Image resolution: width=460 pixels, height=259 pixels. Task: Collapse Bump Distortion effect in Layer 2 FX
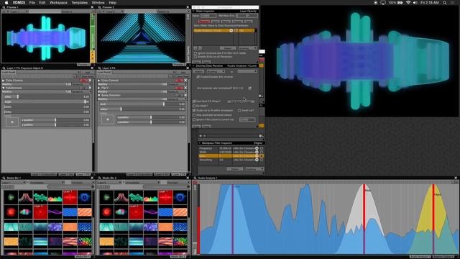pos(99,95)
